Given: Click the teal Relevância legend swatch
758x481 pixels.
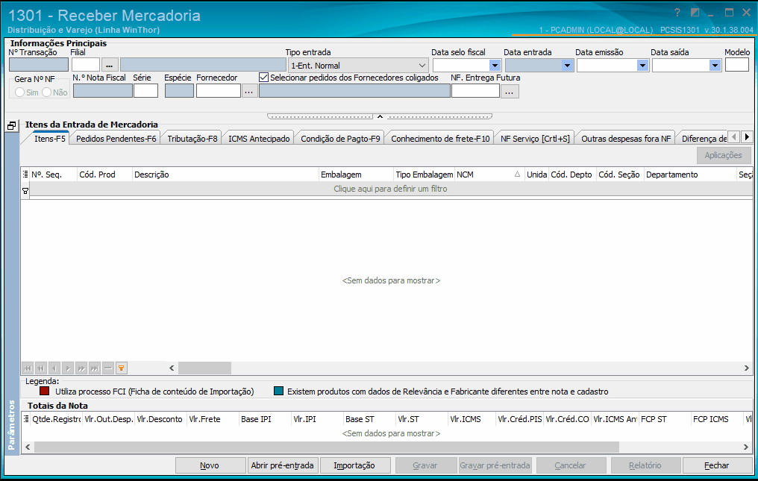Looking at the screenshot, I should [278, 391].
